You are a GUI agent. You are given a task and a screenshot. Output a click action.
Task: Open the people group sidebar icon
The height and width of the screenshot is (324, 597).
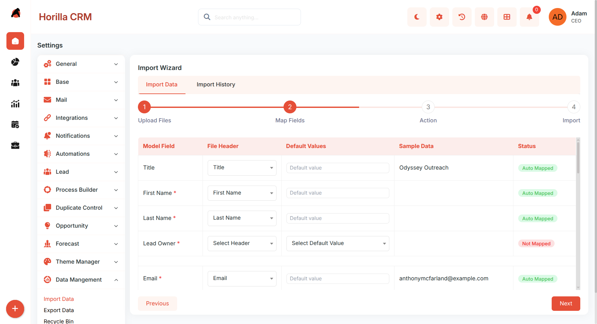click(x=15, y=83)
